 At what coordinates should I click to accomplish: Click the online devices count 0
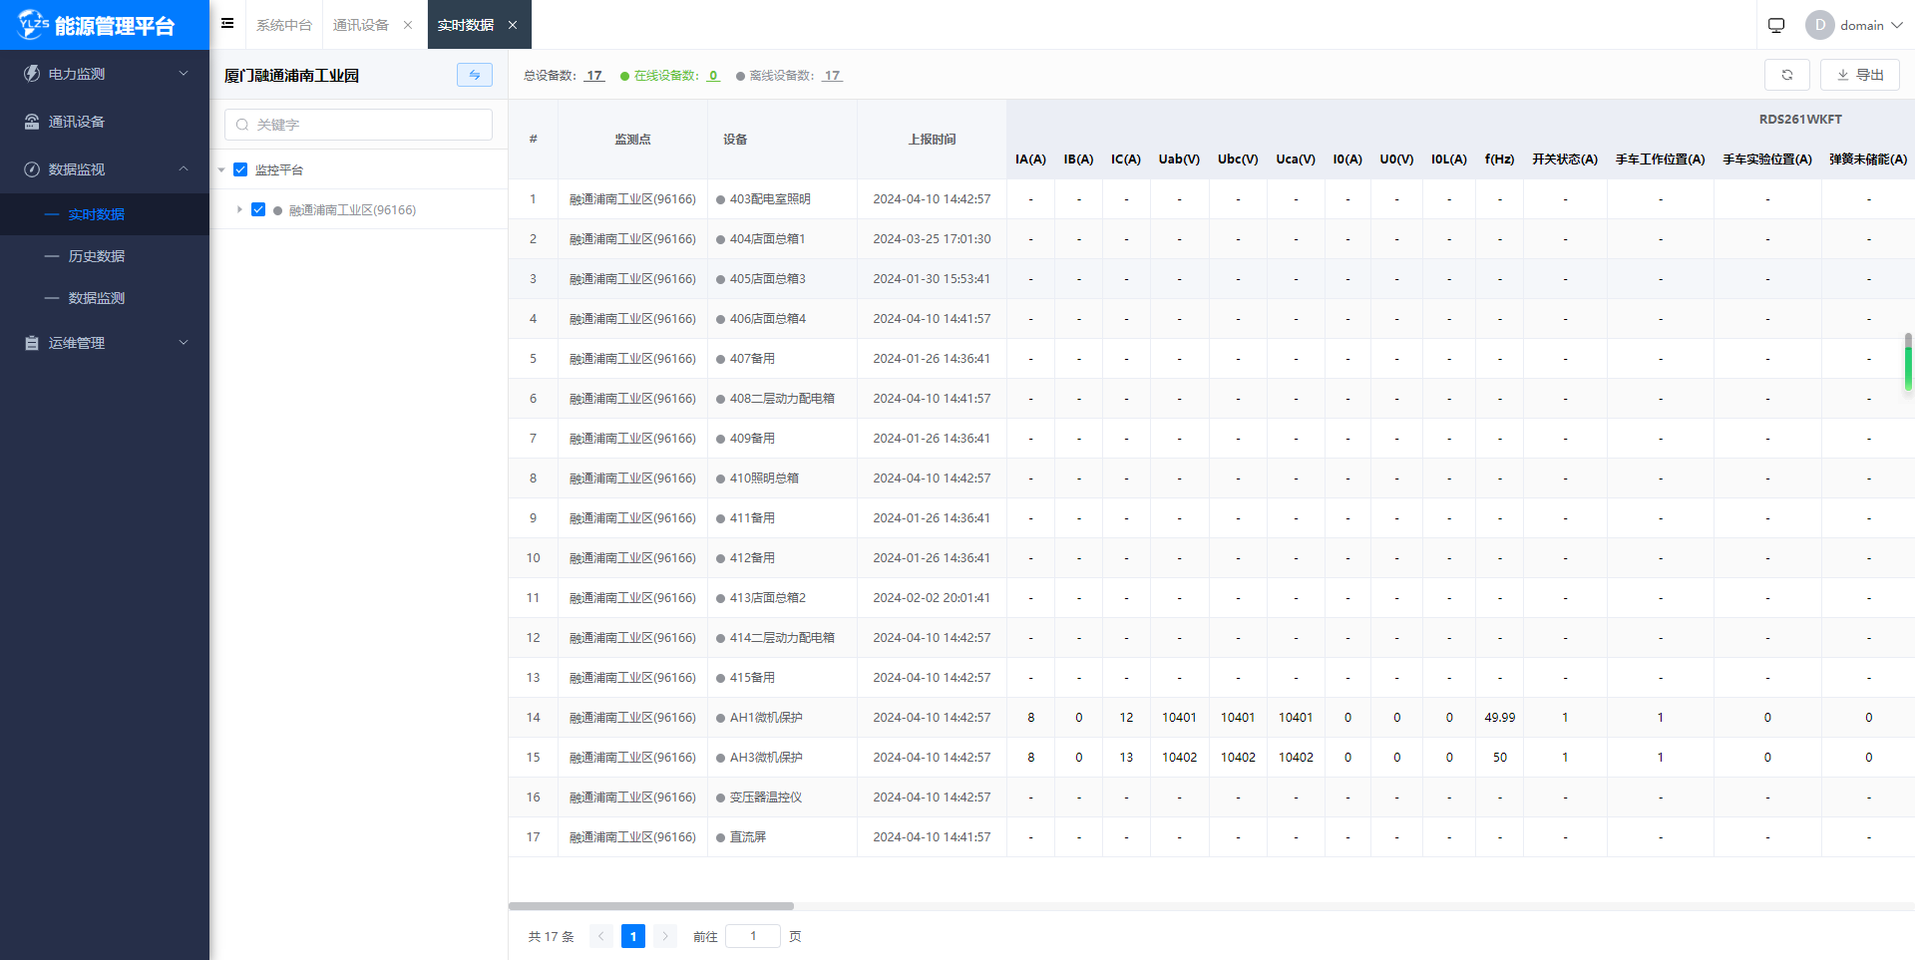pyautogui.click(x=713, y=76)
